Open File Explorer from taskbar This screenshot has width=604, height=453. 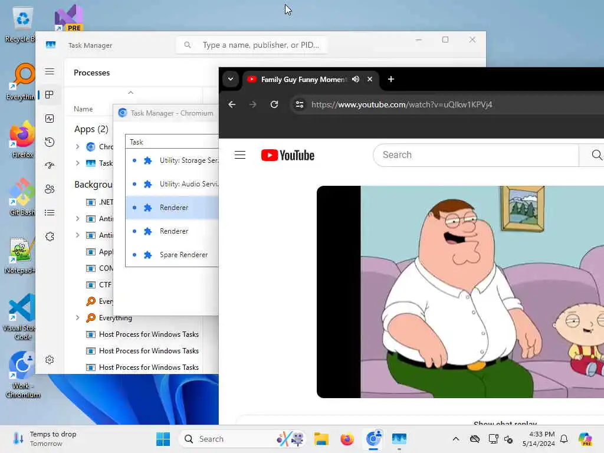[321, 439]
